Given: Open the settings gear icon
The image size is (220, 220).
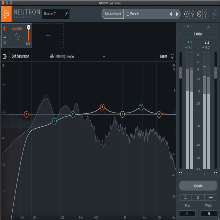Looking at the screenshot, I should [199, 14].
